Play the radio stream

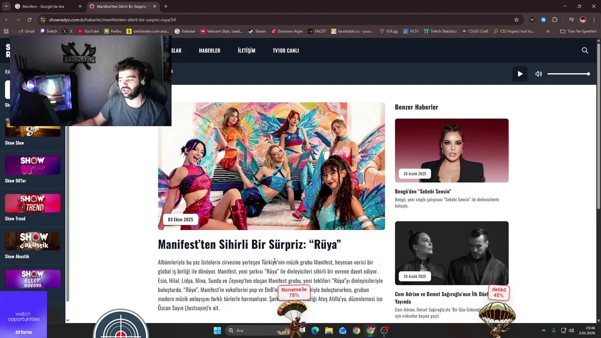(520, 74)
